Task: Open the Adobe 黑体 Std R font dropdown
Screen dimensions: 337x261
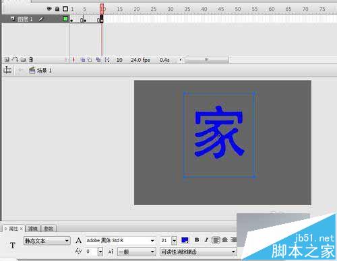Action: coord(121,241)
